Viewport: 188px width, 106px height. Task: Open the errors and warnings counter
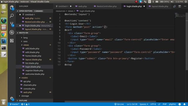click(x=25, y=104)
